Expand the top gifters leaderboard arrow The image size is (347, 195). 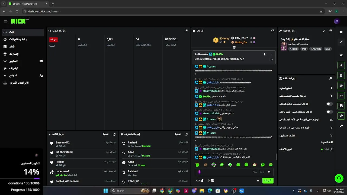234,48
